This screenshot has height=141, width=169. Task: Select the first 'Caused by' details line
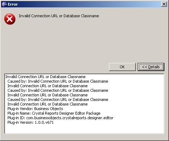[x=58, y=81]
